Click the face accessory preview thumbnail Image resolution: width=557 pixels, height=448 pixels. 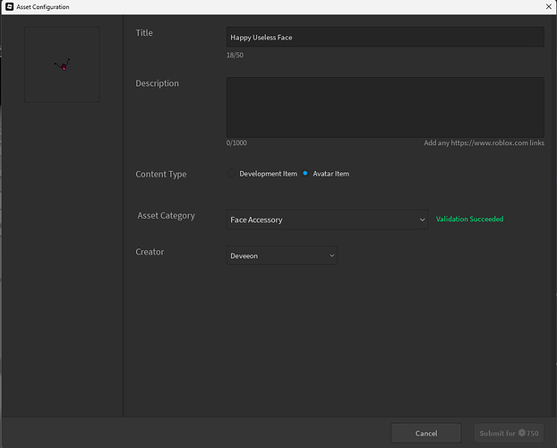coord(62,65)
